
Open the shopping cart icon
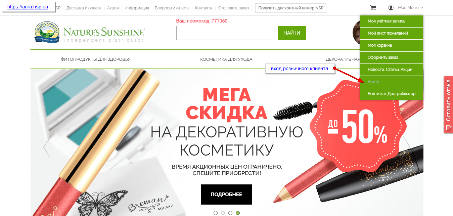click(x=373, y=8)
